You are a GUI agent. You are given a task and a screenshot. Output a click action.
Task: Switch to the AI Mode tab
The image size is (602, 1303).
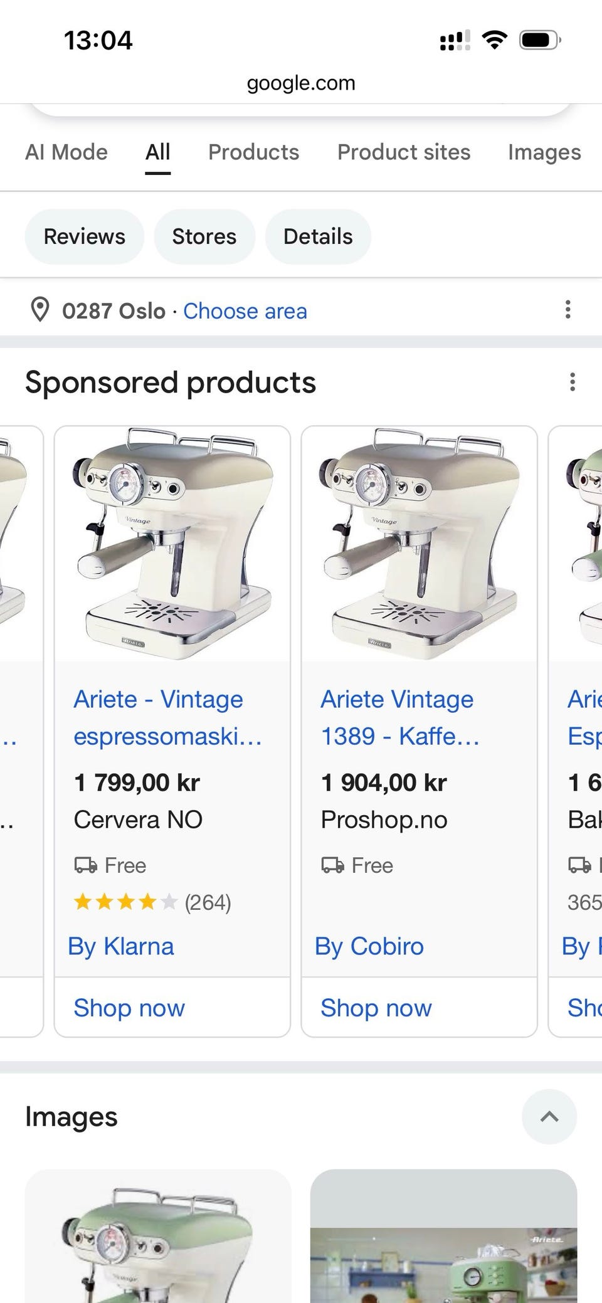click(66, 152)
